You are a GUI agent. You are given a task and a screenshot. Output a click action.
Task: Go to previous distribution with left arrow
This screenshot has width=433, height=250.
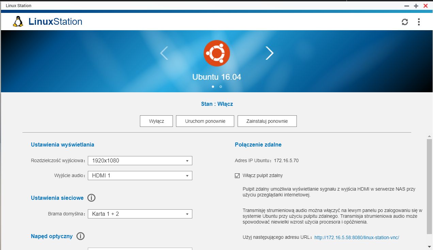tap(164, 53)
